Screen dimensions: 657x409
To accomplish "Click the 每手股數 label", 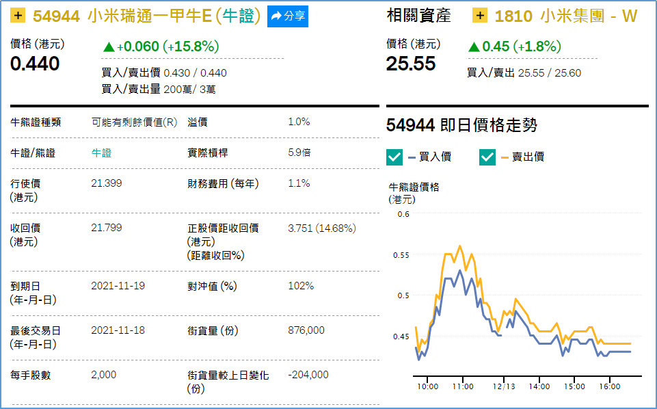I will tap(31, 375).
